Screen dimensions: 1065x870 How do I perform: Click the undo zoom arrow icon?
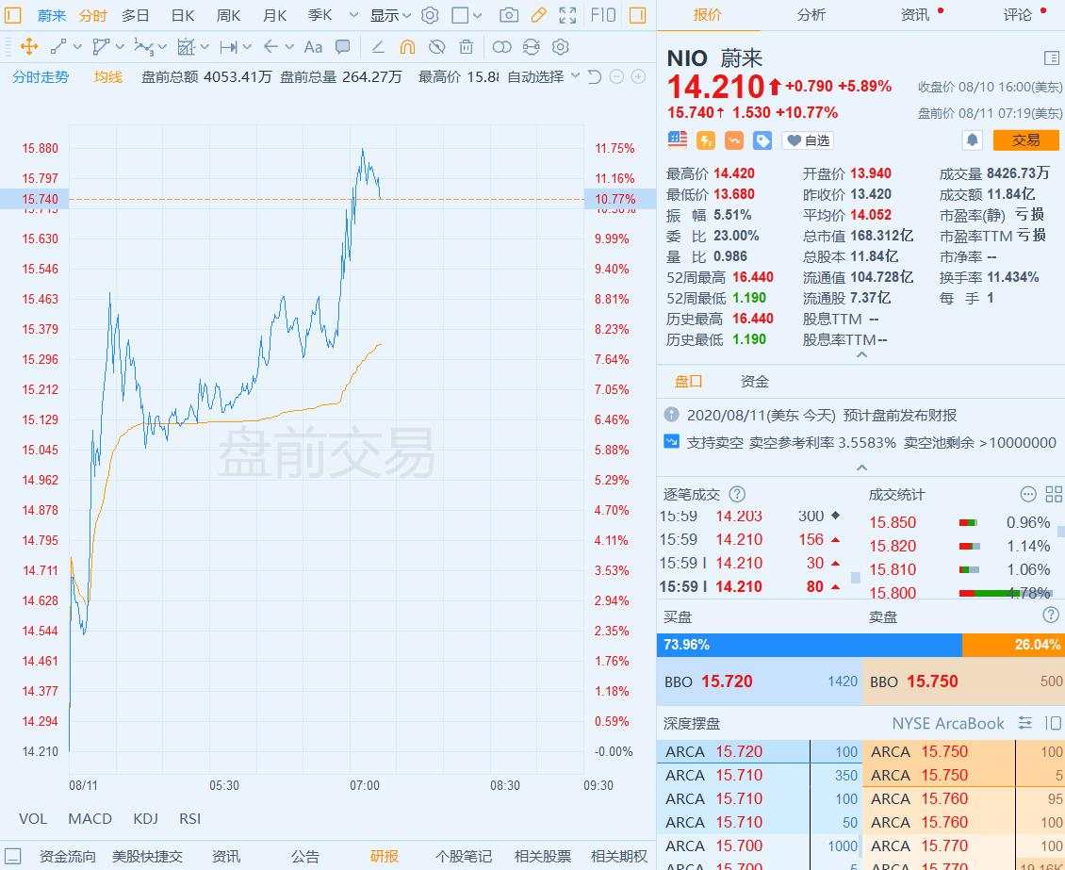click(x=595, y=76)
